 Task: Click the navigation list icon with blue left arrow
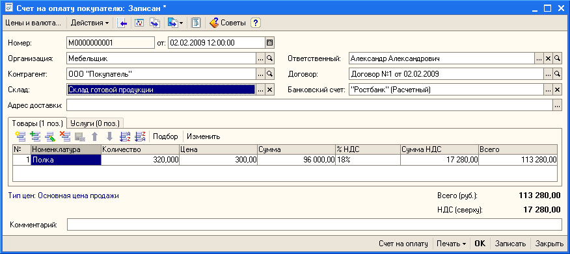122,23
